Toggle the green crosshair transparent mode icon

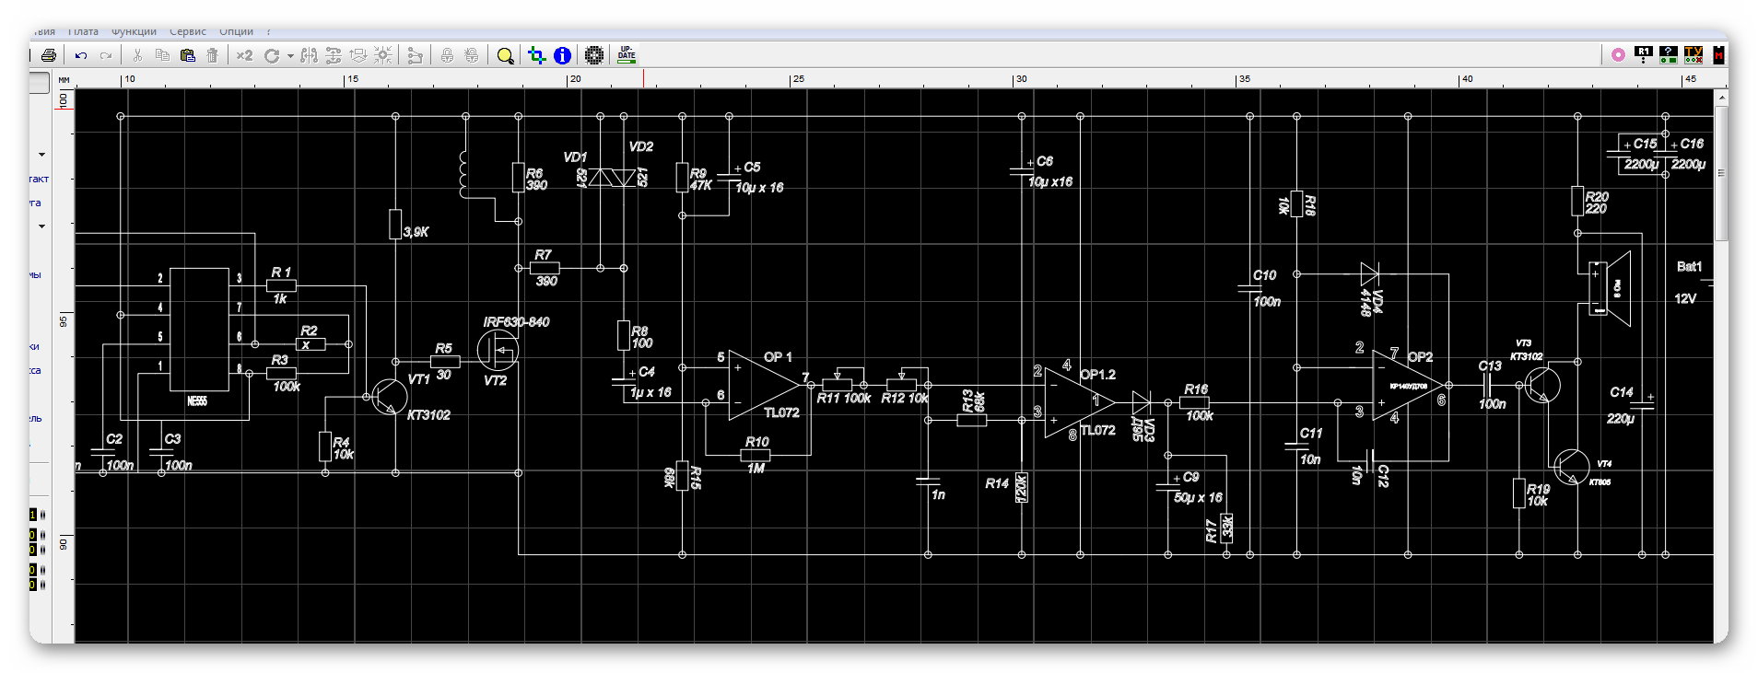(537, 55)
